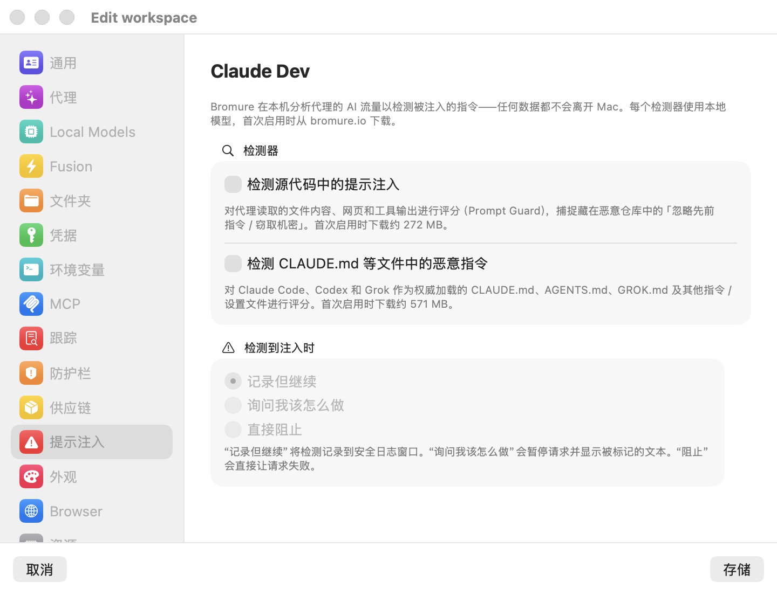Open the 环境变量 terminal icon
The height and width of the screenshot is (595, 777).
pyautogui.click(x=31, y=269)
